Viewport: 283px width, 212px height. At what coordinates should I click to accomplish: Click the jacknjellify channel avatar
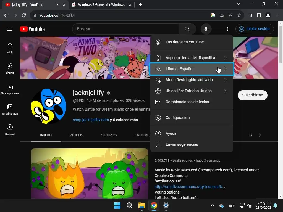point(49,106)
